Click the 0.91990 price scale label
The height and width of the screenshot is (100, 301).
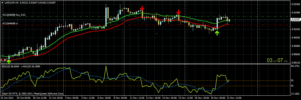click(x=296, y=12)
